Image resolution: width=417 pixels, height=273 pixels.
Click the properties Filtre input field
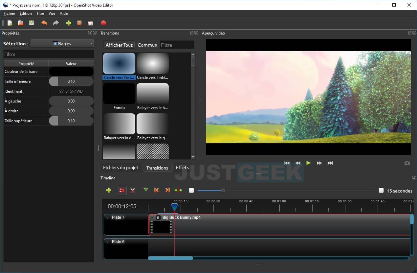(x=49, y=54)
